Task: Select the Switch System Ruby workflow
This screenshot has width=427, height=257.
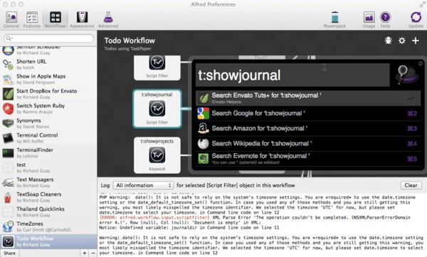Action: (48, 108)
